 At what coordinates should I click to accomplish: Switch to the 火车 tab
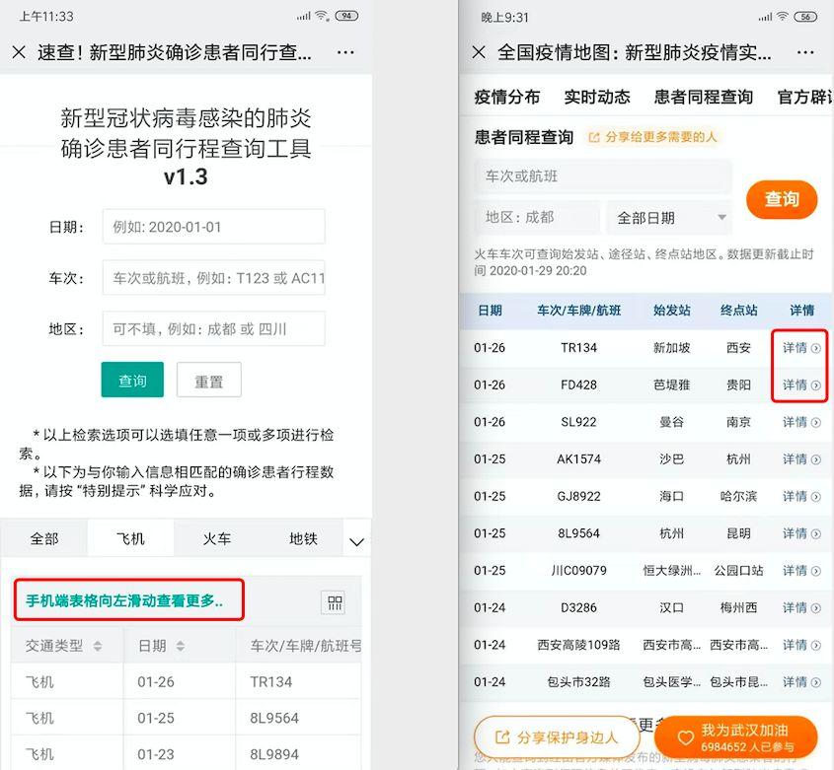(215, 538)
